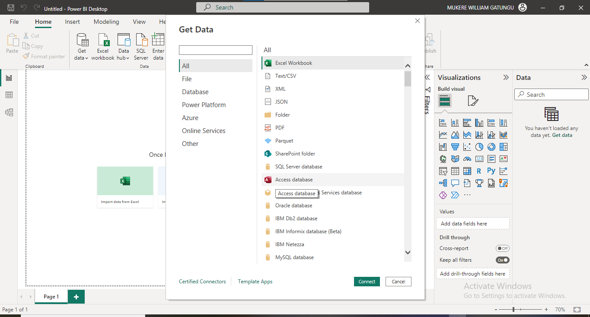590x317 pixels.
Task: Add a Python (Py) visual
Action: coord(491,171)
